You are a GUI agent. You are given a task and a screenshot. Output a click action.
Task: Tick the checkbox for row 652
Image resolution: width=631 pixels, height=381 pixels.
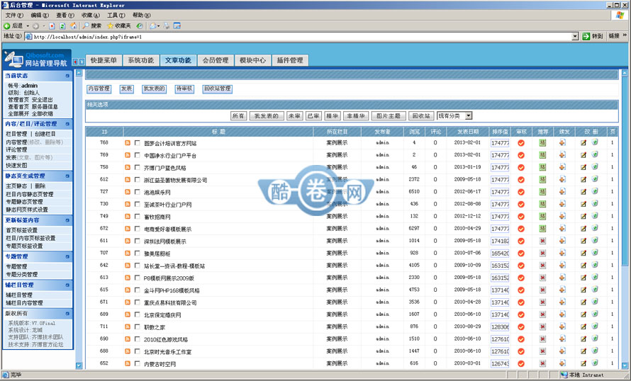point(138,364)
